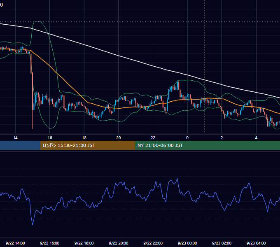280x247 pixels.
Task: Click the London 15:30-21:00 JST session bar
Action: pos(87,145)
